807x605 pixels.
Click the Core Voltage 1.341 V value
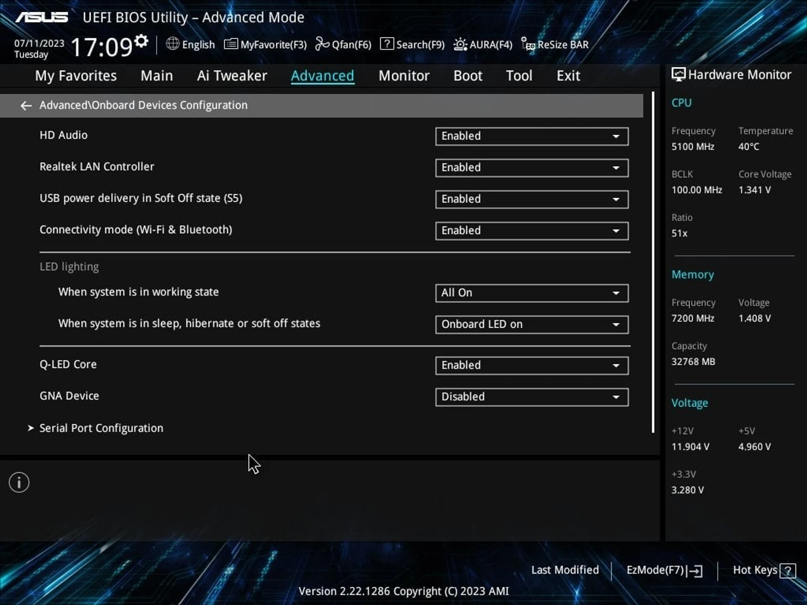(754, 190)
